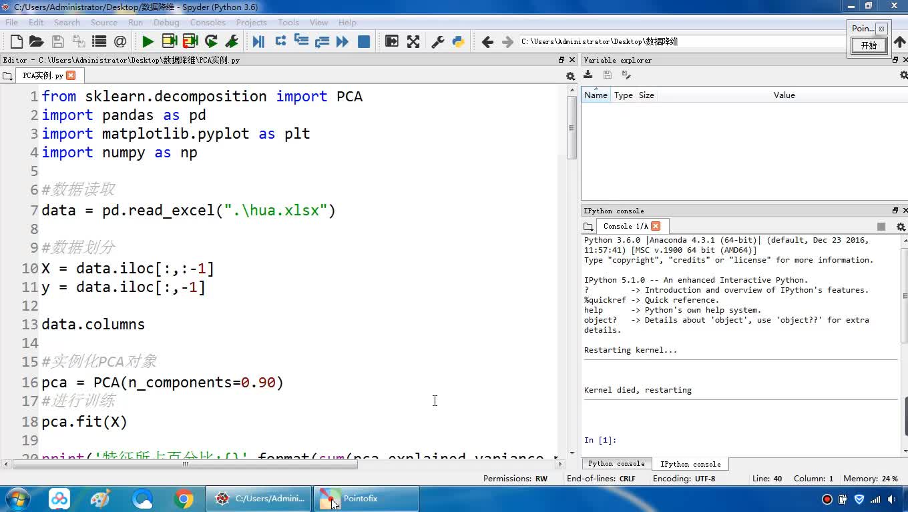Image resolution: width=908 pixels, height=512 pixels.
Task: Sort variables by the Name column header
Action: point(596,95)
